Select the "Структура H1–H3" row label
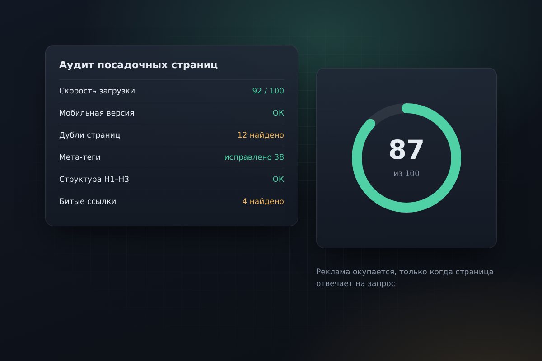This screenshot has height=361, width=542. [x=94, y=180]
